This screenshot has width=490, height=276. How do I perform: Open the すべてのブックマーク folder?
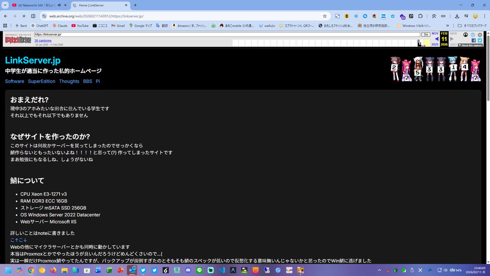(x=472, y=25)
